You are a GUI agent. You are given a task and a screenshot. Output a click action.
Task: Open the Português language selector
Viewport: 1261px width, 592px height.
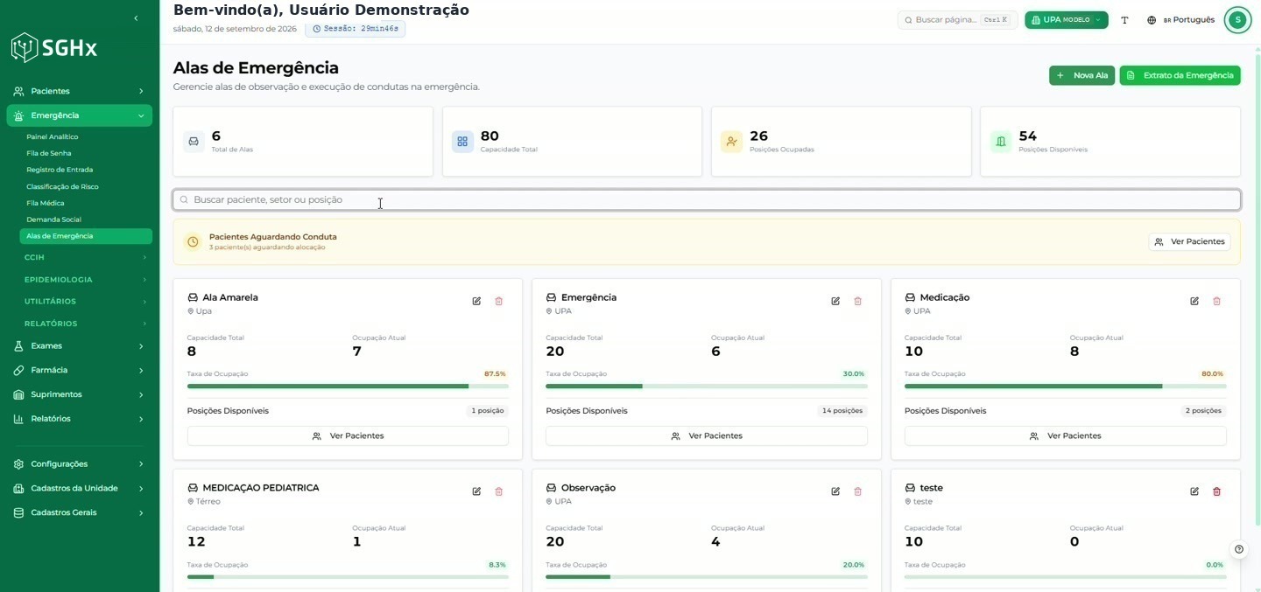(x=1180, y=20)
